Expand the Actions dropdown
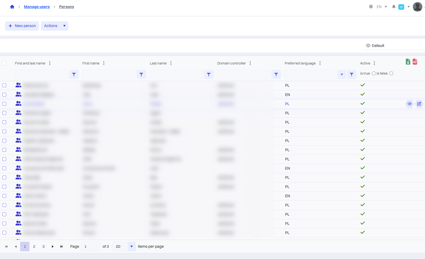Image resolution: width=425 pixels, height=259 pixels. click(55, 26)
